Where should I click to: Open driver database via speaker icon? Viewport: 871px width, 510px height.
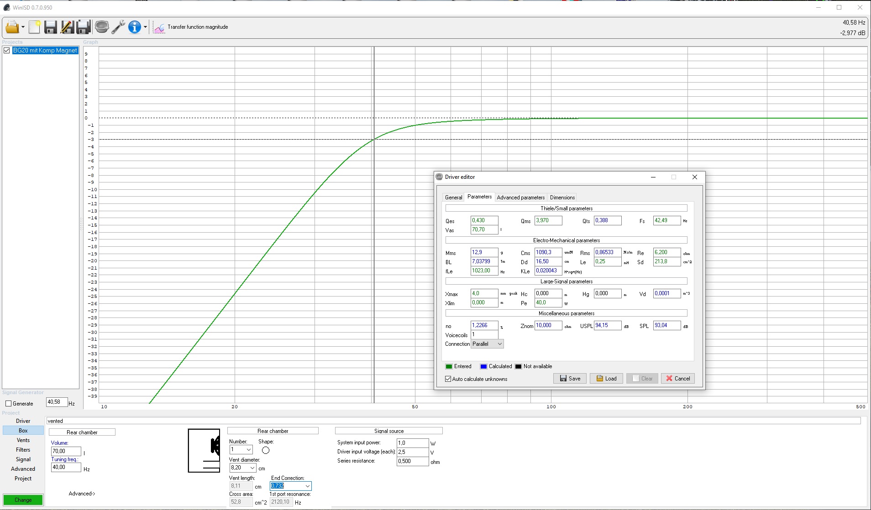pyautogui.click(x=102, y=27)
